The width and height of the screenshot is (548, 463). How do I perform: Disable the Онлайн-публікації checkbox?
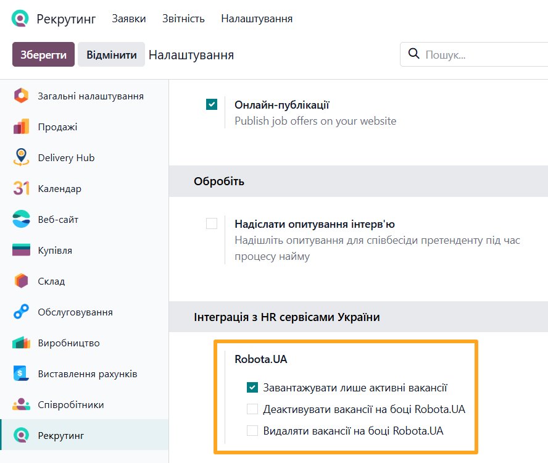212,104
